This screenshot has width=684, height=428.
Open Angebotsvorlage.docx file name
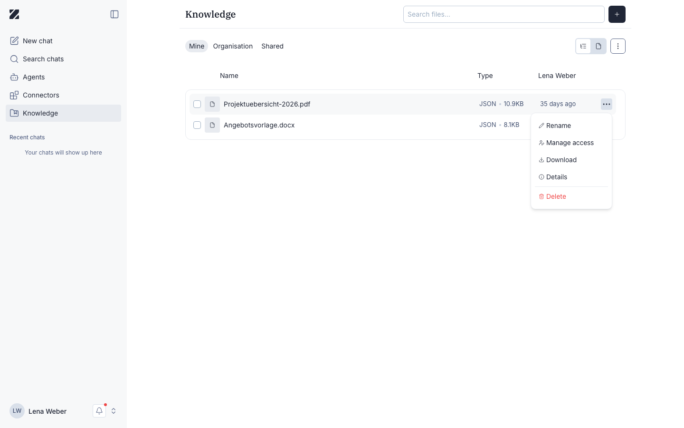point(259,125)
